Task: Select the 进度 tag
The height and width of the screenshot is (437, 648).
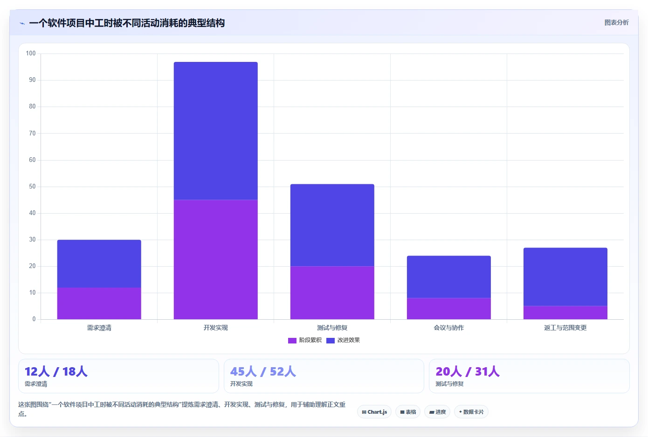Action: click(x=437, y=412)
